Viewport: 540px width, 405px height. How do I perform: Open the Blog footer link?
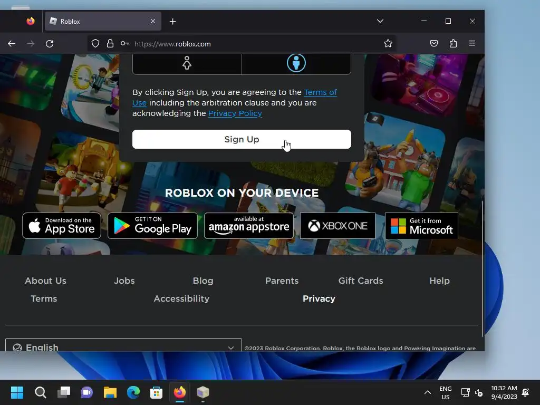tap(203, 281)
